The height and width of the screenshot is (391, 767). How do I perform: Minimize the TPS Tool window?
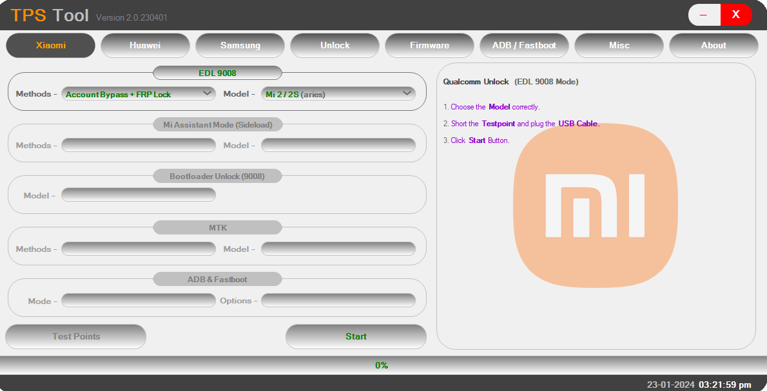pyautogui.click(x=704, y=14)
